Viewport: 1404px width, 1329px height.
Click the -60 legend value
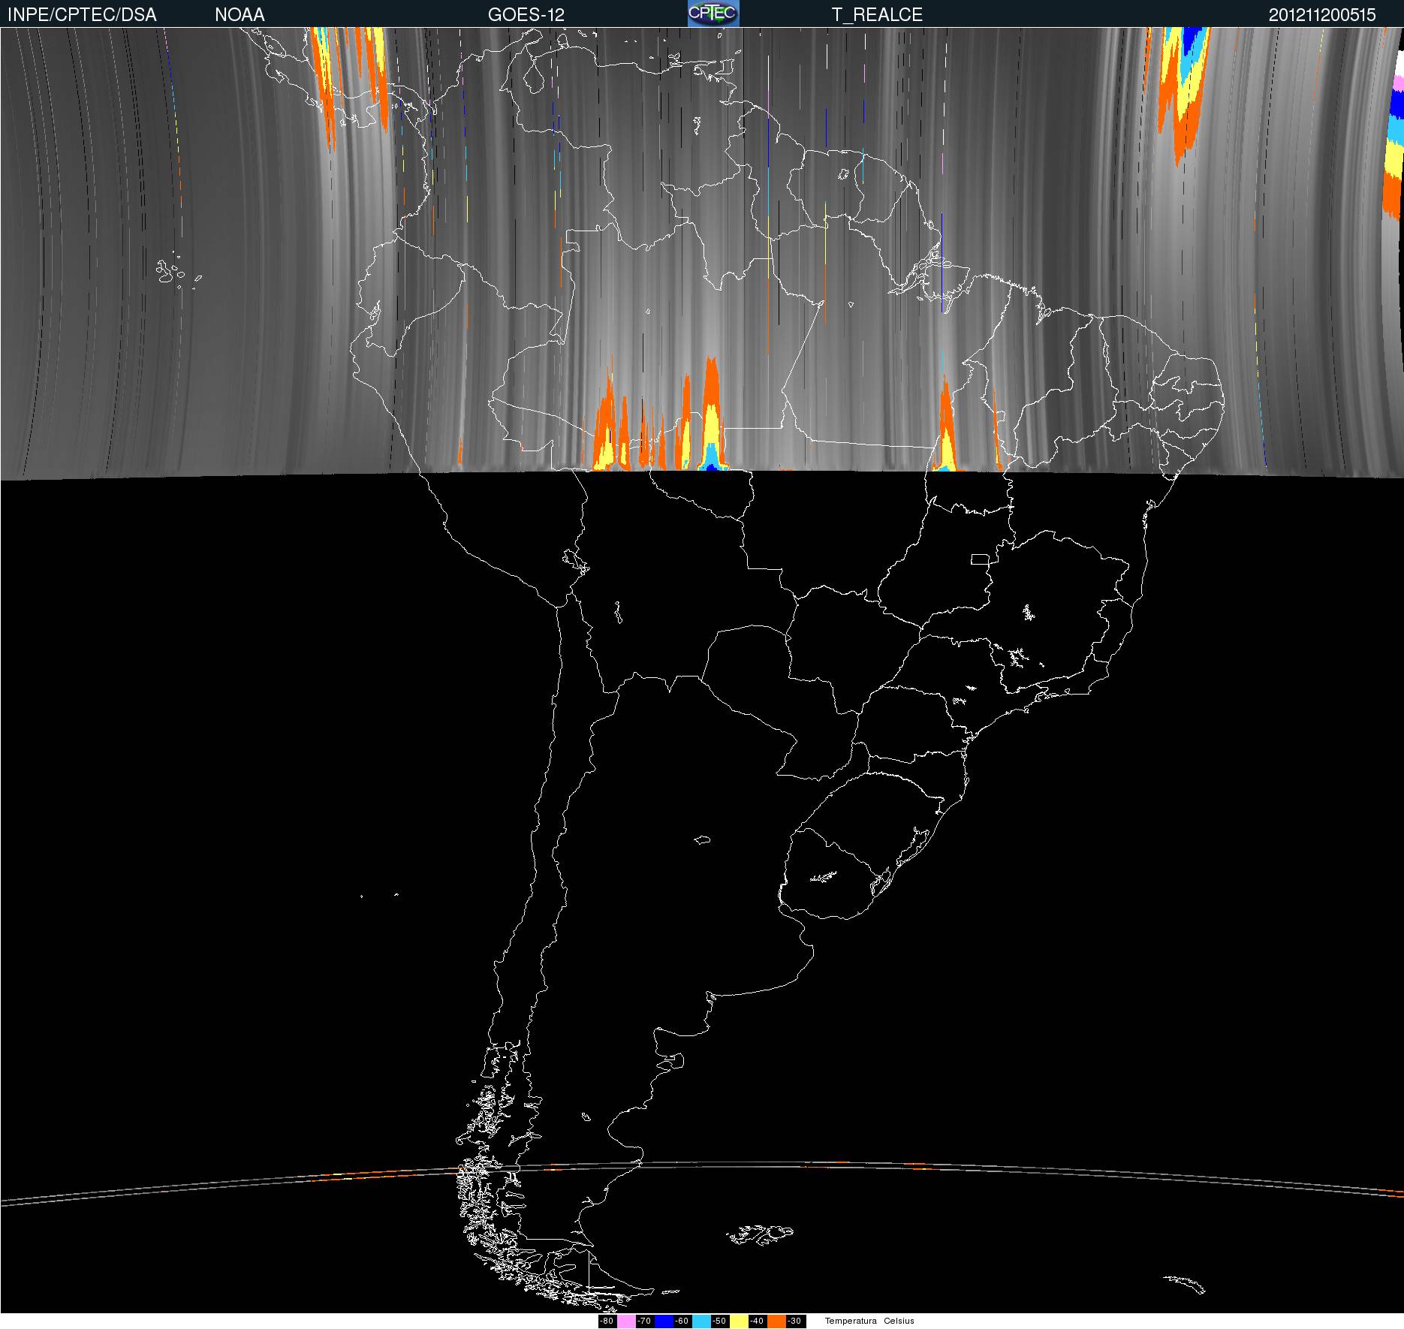click(682, 1321)
